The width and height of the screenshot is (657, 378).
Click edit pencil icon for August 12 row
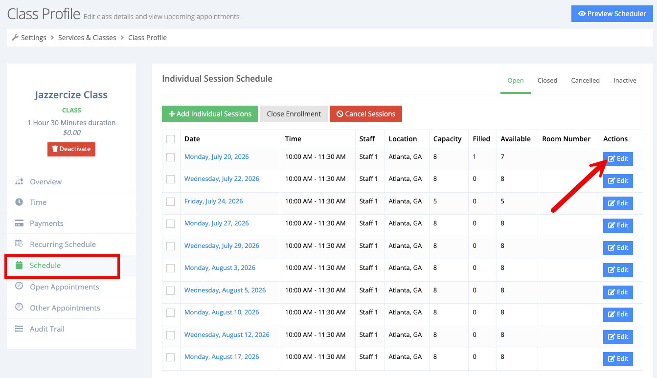(611, 337)
